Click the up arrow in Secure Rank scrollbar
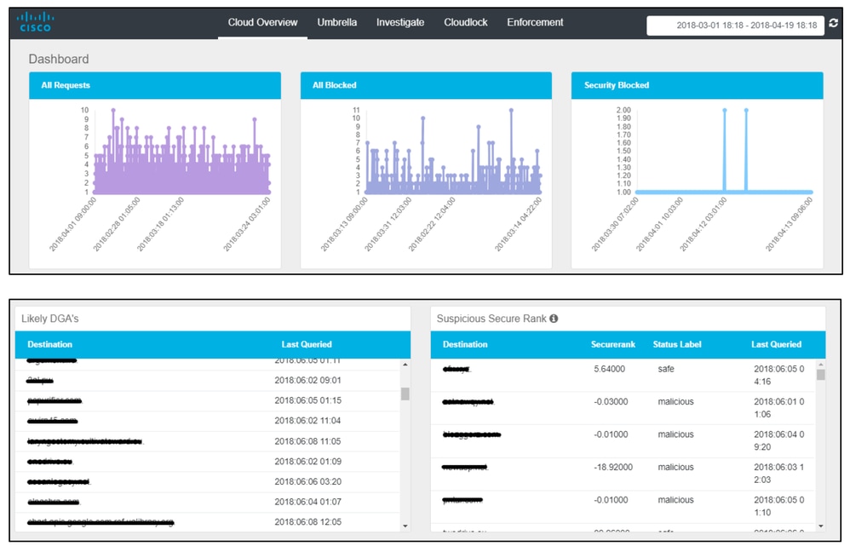Image resolution: width=850 pixels, height=552 pixels. (x=820, y=365)
